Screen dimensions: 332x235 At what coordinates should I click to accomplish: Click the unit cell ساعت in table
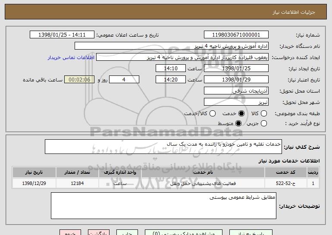(x=120, y=183)
